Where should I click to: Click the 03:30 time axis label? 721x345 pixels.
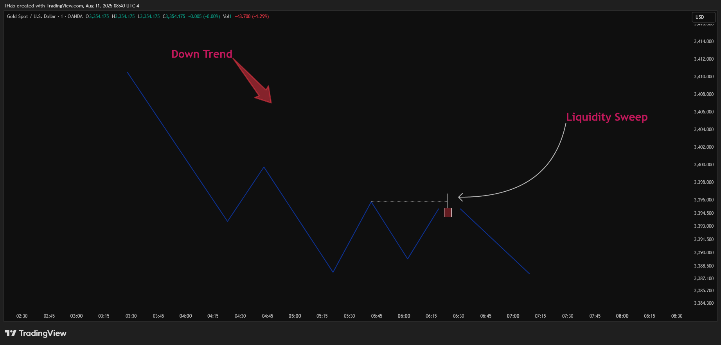click(x=131, y=316)
